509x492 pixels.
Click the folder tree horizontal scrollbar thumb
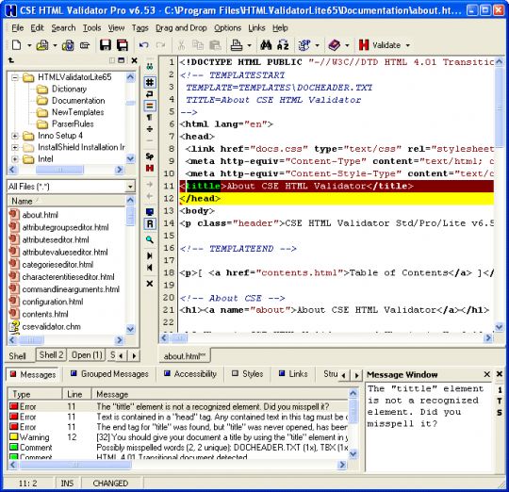pyautogui.click(x=59, y=170)
